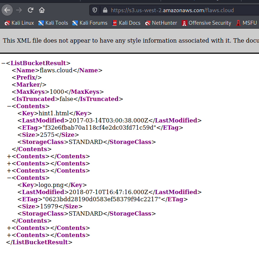Open the NetHunter bookmark

pos(161,23)
